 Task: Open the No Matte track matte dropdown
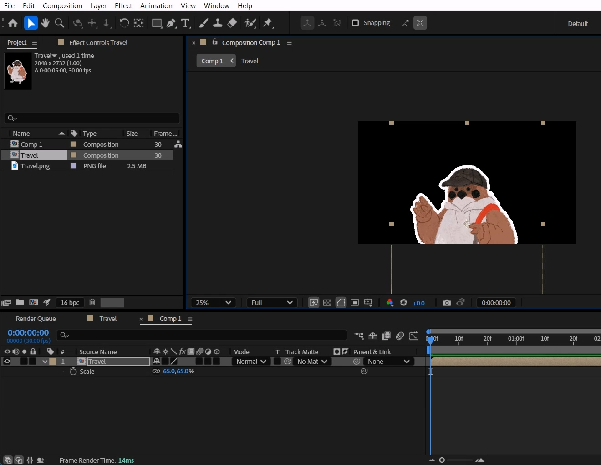[312, 362]
